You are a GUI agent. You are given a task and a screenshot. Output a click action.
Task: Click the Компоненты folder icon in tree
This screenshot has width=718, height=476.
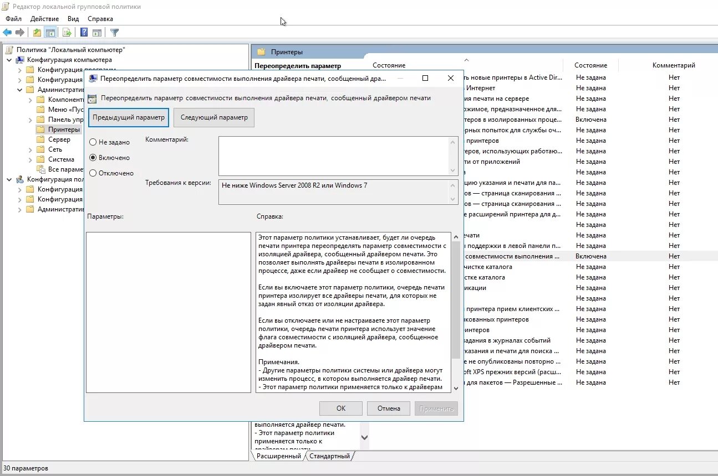pos(40,100)
